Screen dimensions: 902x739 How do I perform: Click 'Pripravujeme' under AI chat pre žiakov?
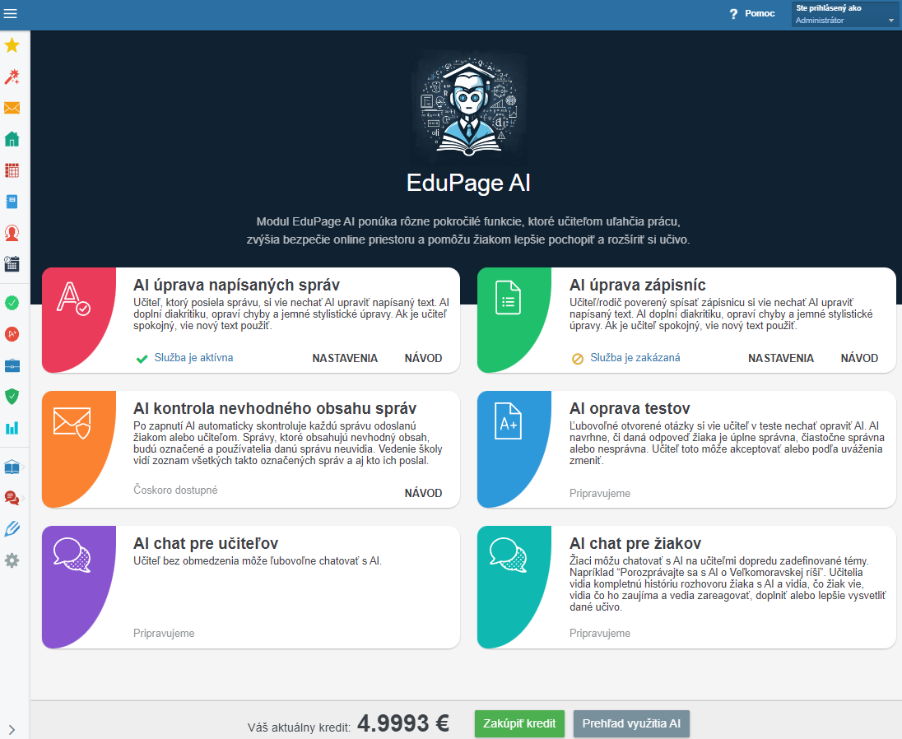click(600, 633)
